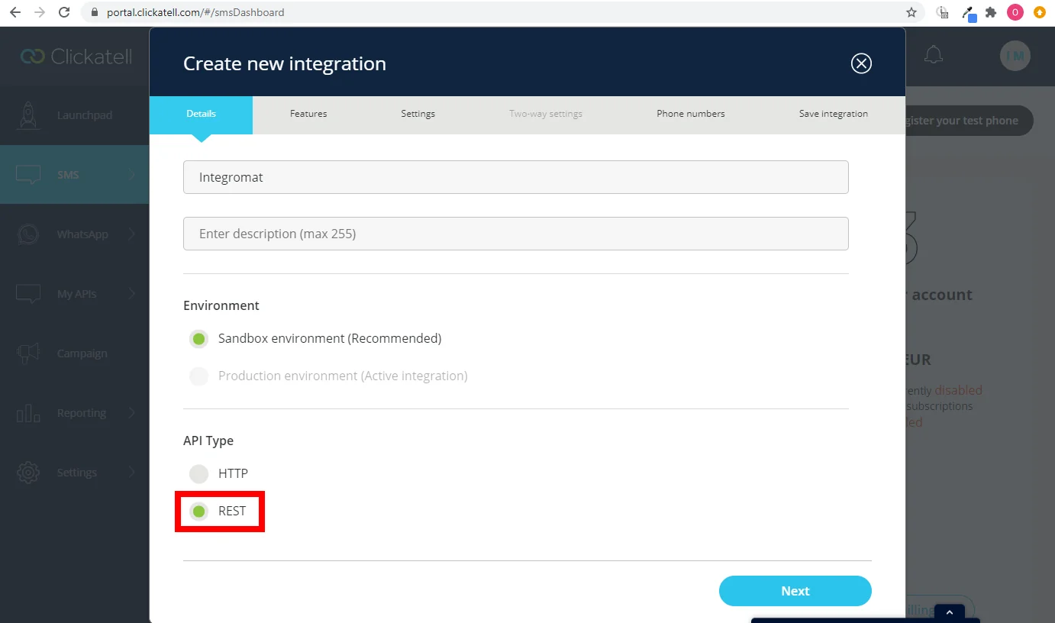Click the Production environment (Active integration) label
This screenshot has height=623, width=1055.
343,376
